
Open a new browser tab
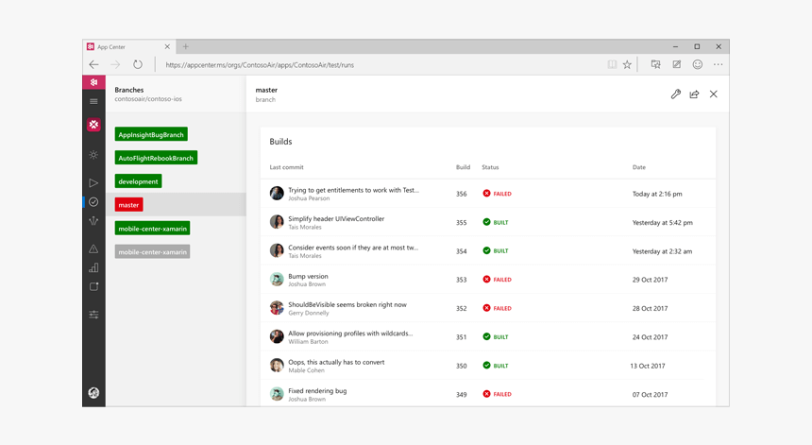[x=185, y=46]
